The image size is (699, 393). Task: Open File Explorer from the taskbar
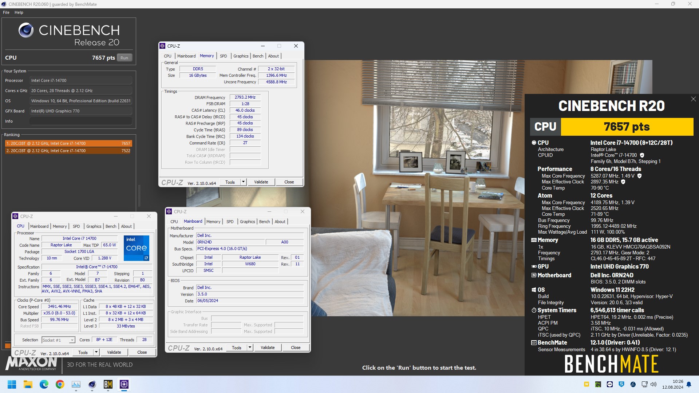click(x=28, y=384)
